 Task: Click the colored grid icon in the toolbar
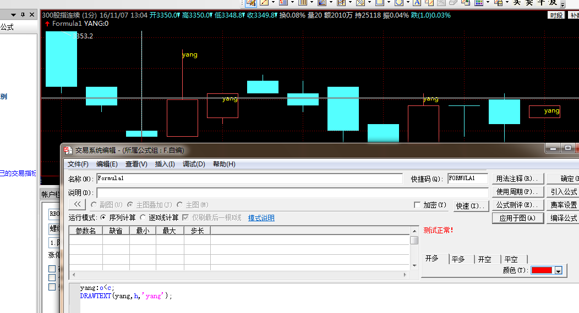click(479, 2)
